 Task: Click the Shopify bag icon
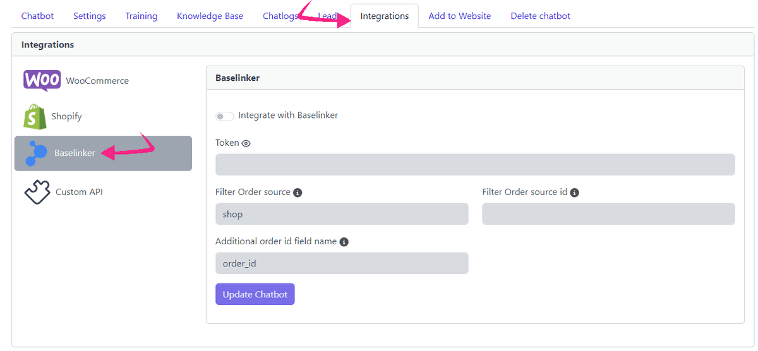click(x=35, y=117)
